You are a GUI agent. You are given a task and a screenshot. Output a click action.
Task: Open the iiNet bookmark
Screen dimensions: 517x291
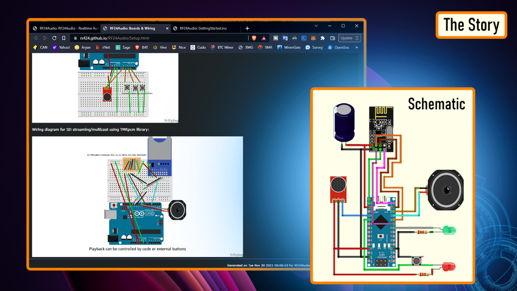tap(103, 48)
